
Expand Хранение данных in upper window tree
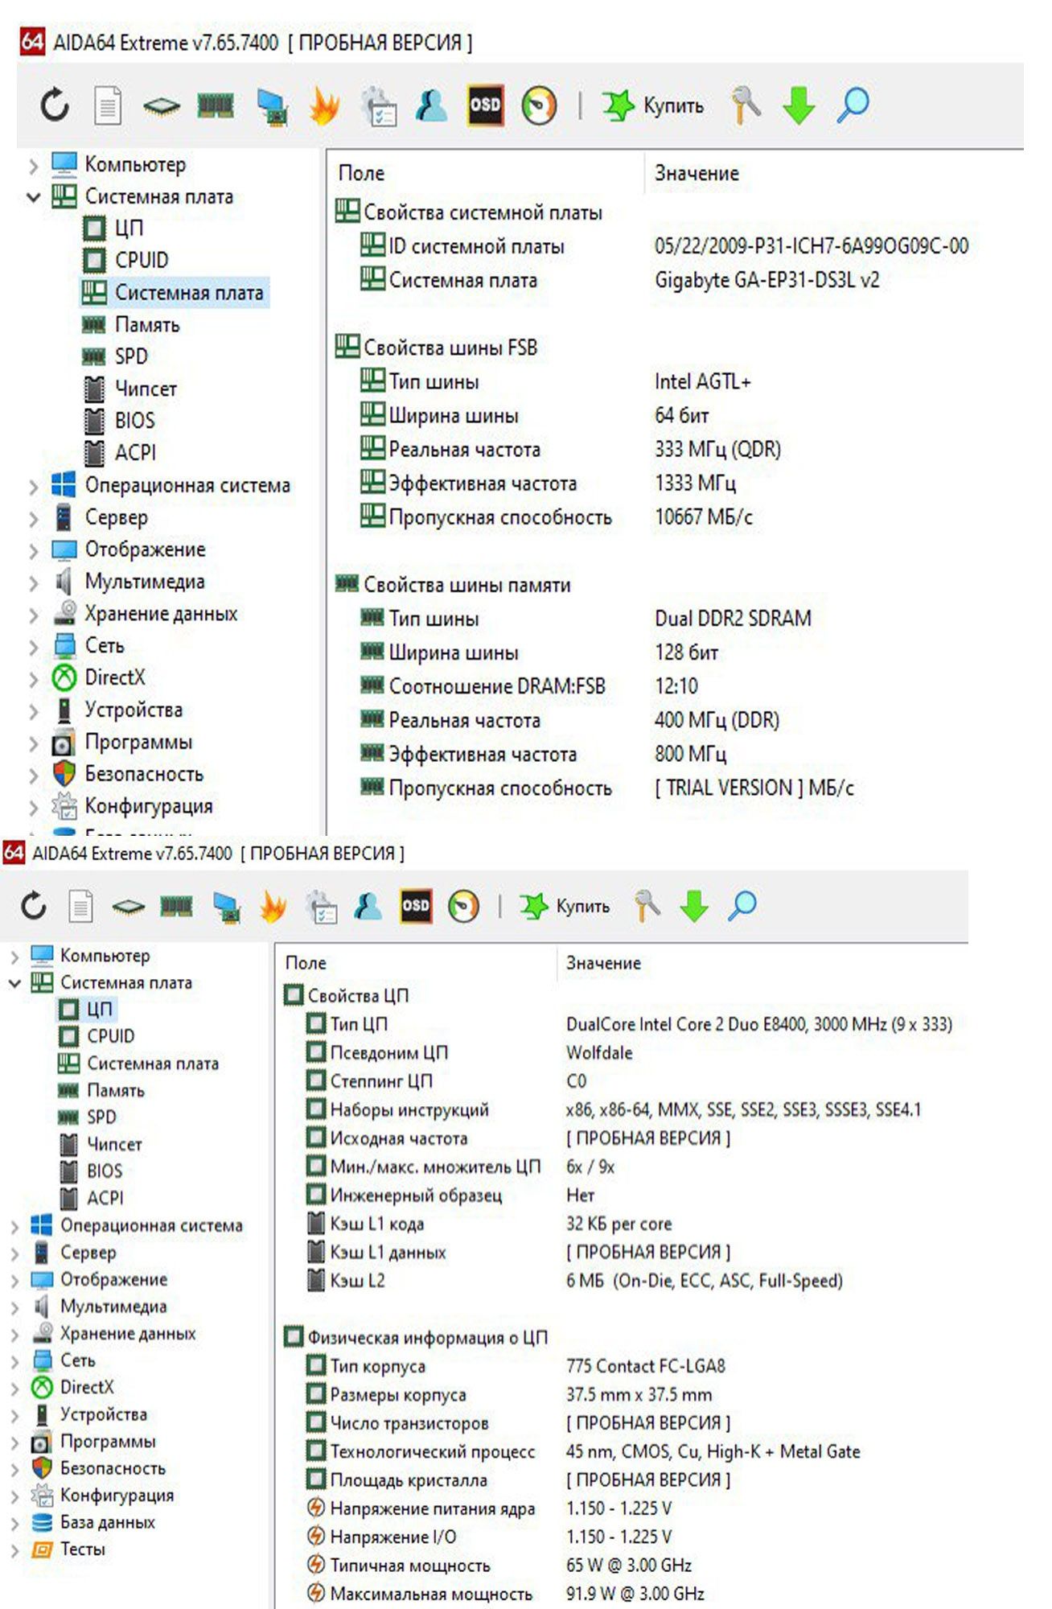tap(33, 615)
